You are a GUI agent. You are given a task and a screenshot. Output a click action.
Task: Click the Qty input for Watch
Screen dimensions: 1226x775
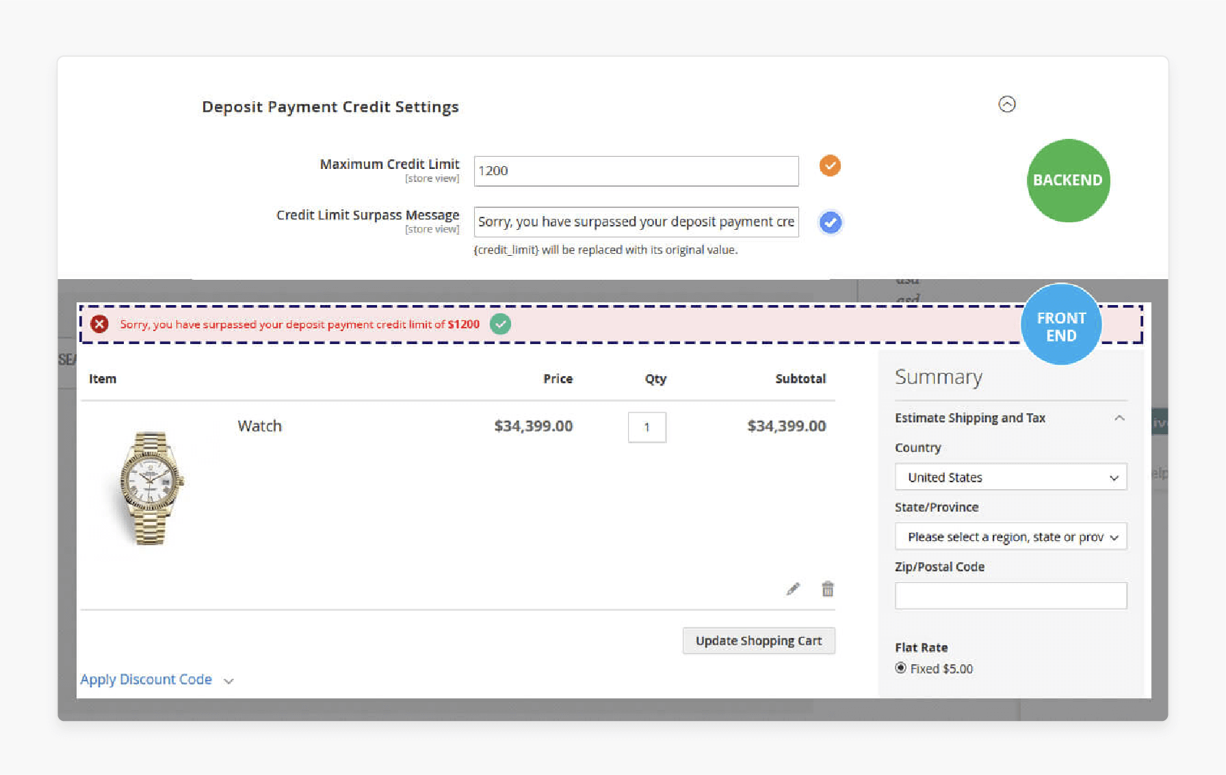[647, 427]
